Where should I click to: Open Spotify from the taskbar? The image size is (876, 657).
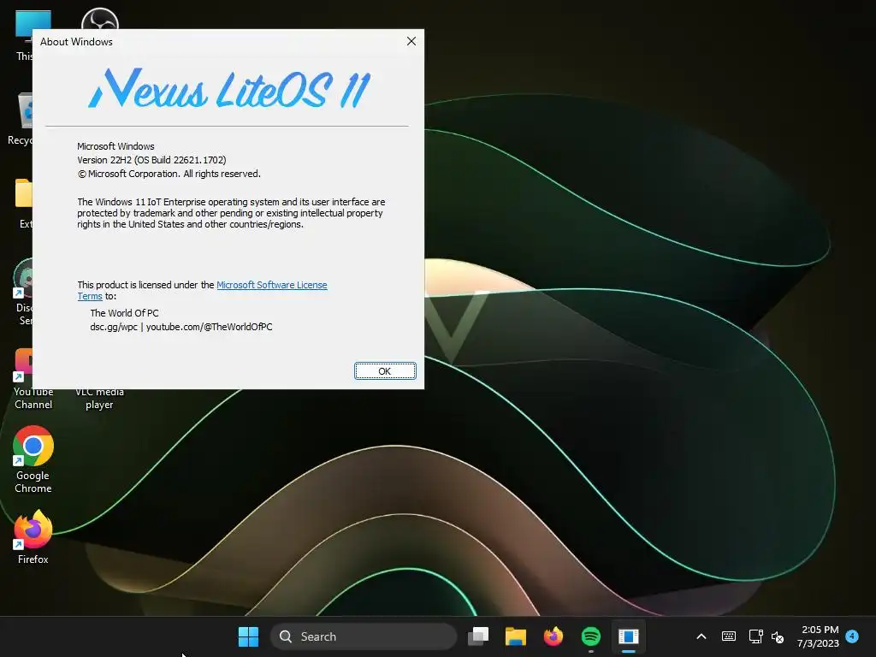tap(591, 636)
